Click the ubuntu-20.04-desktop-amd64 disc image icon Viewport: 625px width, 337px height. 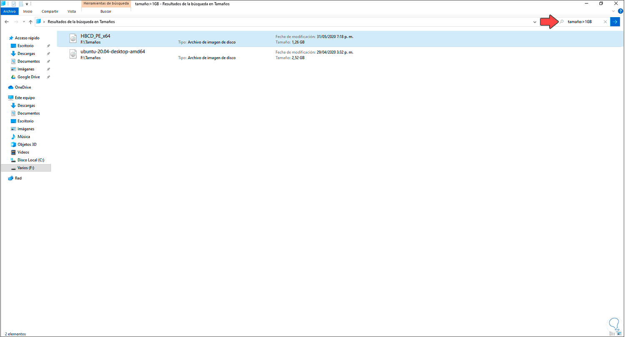pyautogui.click(x=73, y=55)
